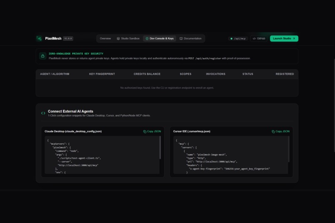Click the Credits Balance column header
Image resolution: width=335 pixels, height=223 pixels.
click(147, 74)
